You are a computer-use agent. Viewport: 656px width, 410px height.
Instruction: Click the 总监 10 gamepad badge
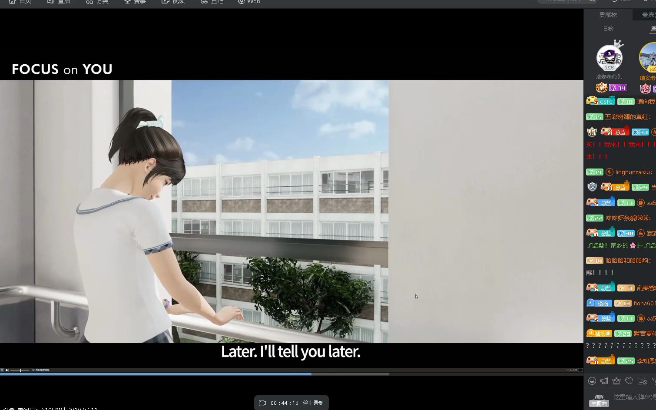tap(600, 233)
